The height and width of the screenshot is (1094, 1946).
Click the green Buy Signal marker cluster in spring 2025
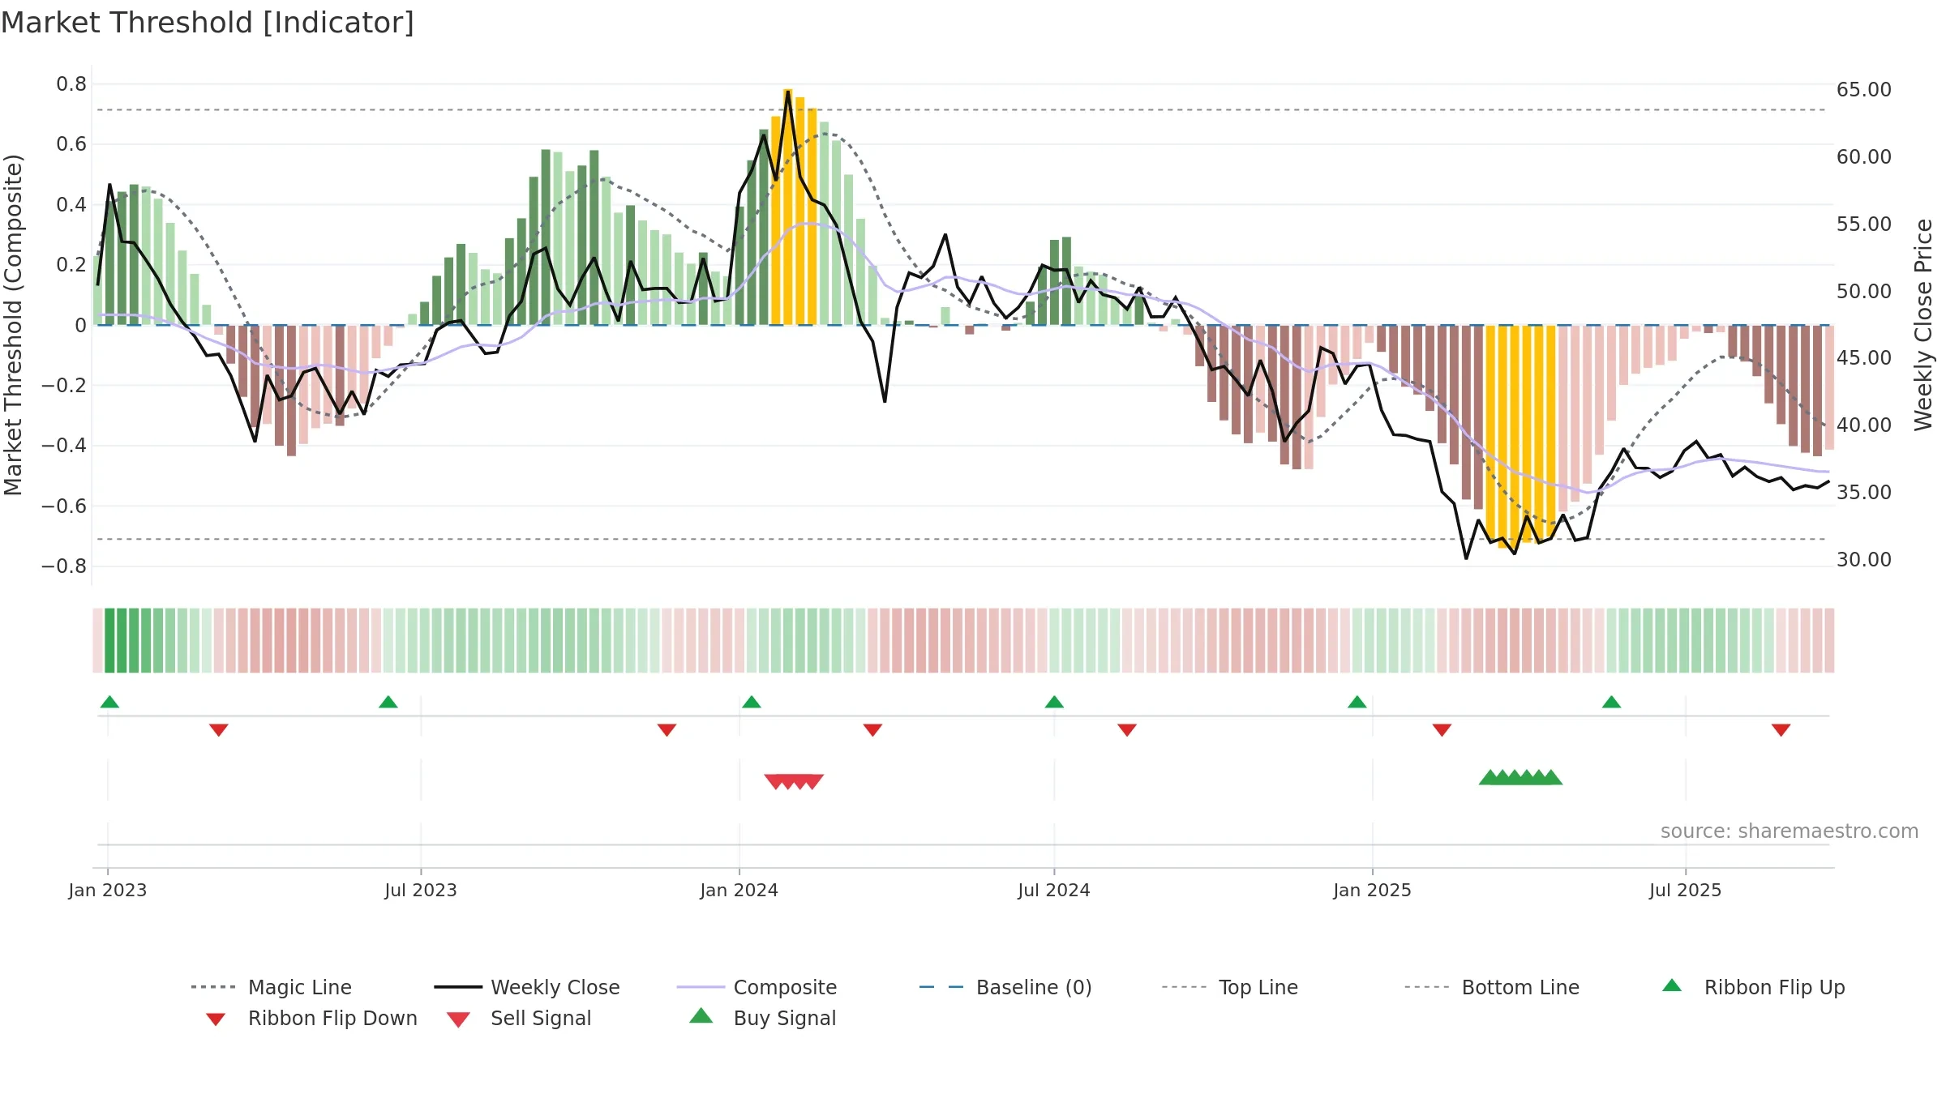pyautogui.click(x=1520, y=777)
